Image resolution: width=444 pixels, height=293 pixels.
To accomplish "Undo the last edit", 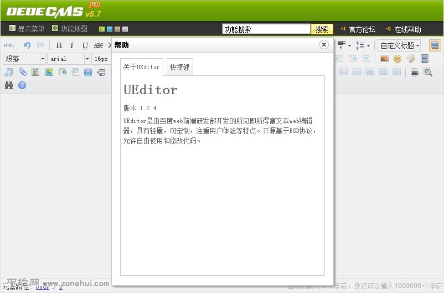I will pyautogui.click(x=27, y=45).
